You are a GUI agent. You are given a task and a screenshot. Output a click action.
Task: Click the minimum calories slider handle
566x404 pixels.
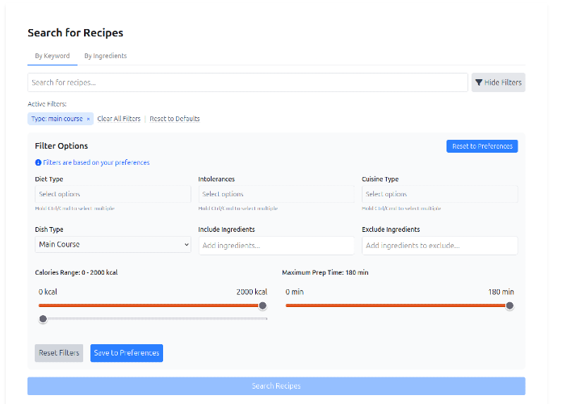click(x=43, y=318)
